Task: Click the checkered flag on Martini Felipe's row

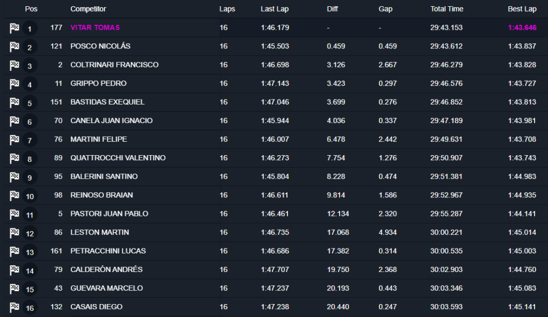Action: (x=14, y=139)
